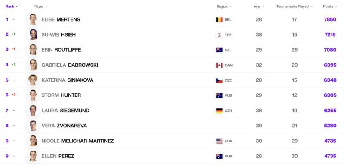Image resolution: width=344 pixels, height=166 pixels.
Task: Click the New Zealand flag icon
Action: 219,50
